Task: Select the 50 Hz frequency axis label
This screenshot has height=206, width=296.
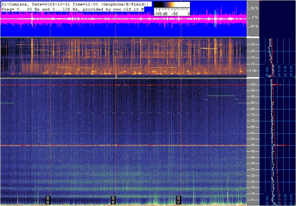Action: (252, 145)
